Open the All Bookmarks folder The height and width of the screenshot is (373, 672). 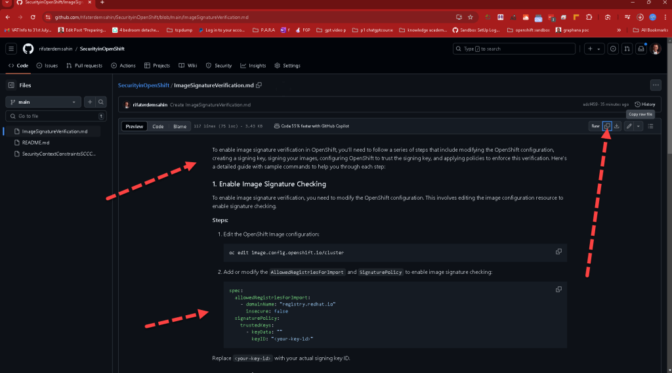point(650,30)
